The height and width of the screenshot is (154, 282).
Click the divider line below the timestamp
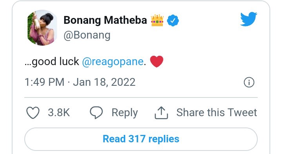(141, 97)
